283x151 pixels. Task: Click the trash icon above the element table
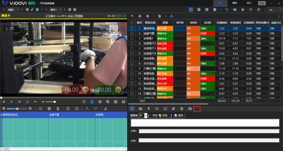[159, 16]
